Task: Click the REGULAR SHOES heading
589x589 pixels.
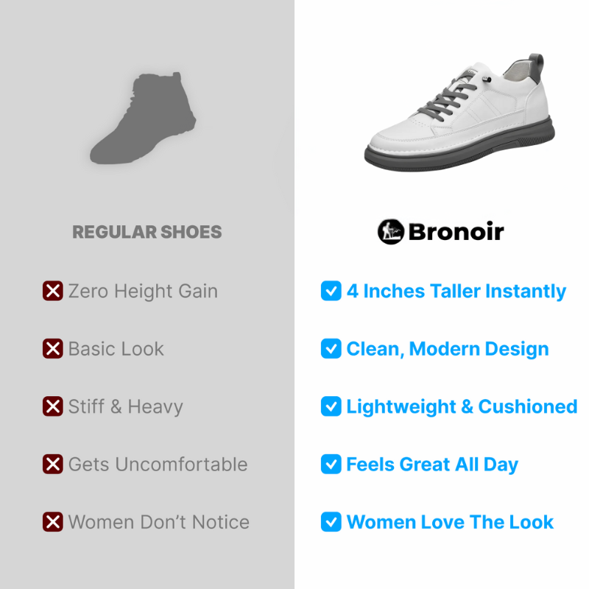Action: 147,232
